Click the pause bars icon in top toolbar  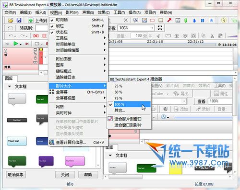pyautogui.click(x=203, y=21)
